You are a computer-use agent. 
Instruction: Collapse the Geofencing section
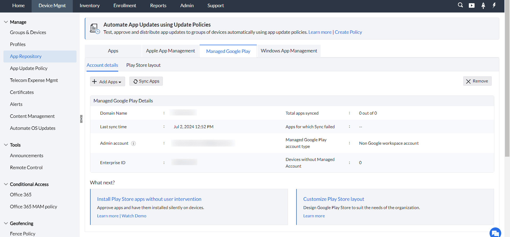click(6, 223)
